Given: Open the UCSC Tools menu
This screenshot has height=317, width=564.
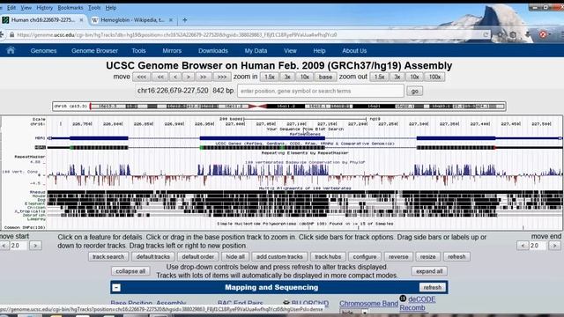Looking at the screenshot, I should click(x=138, y=51).
